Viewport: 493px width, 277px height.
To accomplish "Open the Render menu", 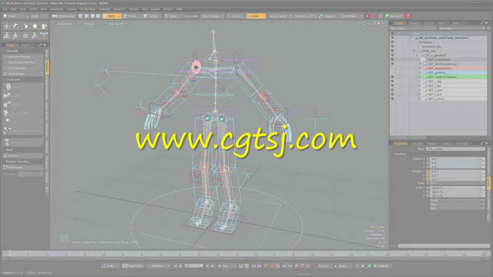I will pyautogui.click(x=134, y=9).
